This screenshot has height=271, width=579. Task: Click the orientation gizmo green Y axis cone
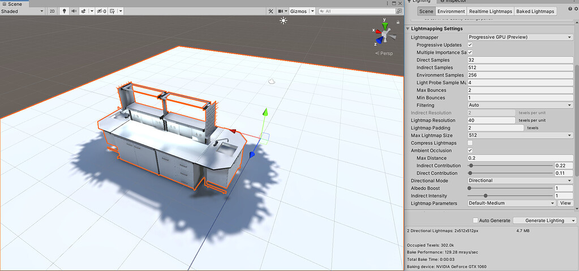tap(385, 26)
